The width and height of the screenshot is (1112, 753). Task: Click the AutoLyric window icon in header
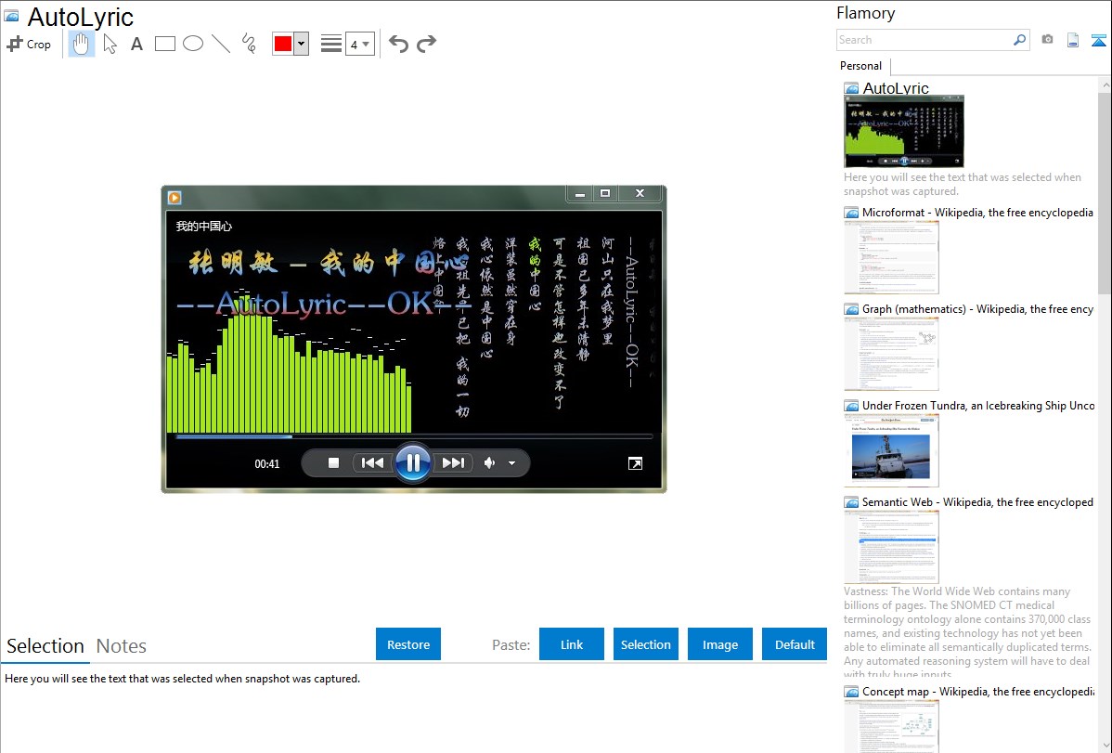(x=11, y=16)
